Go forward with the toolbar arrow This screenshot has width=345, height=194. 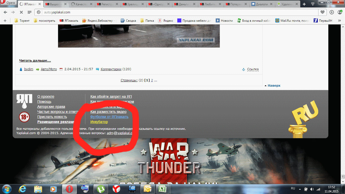pos(13,12)
